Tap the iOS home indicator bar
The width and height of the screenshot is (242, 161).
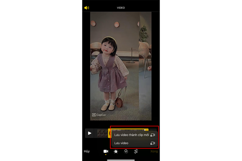pyautogui.click(x=121, y=160)
